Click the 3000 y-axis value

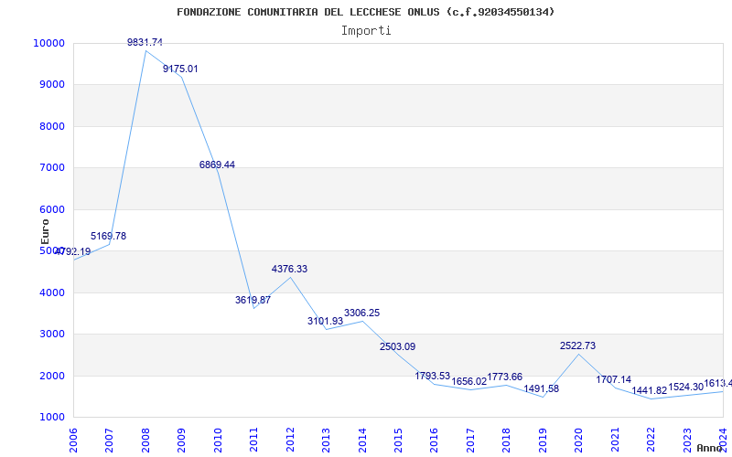pos(51,335)
